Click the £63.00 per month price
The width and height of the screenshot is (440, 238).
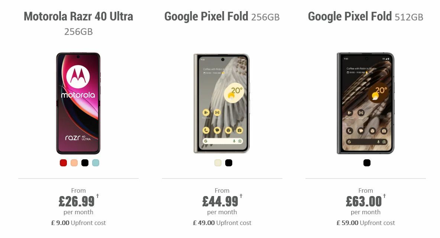(x=363, y=202)
